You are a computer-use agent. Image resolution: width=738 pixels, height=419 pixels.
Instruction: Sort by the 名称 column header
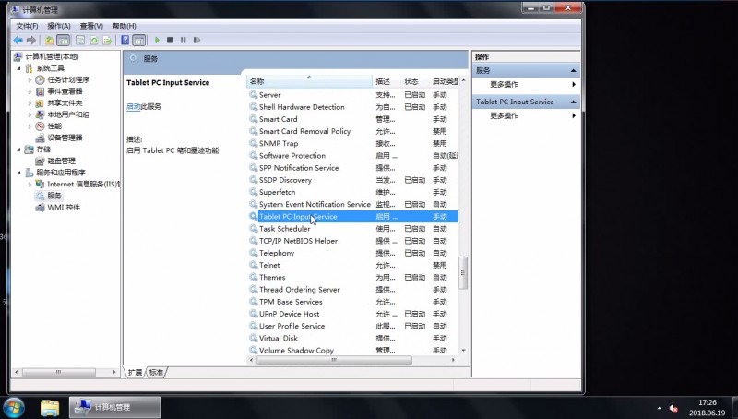click(x=309, y=81)
